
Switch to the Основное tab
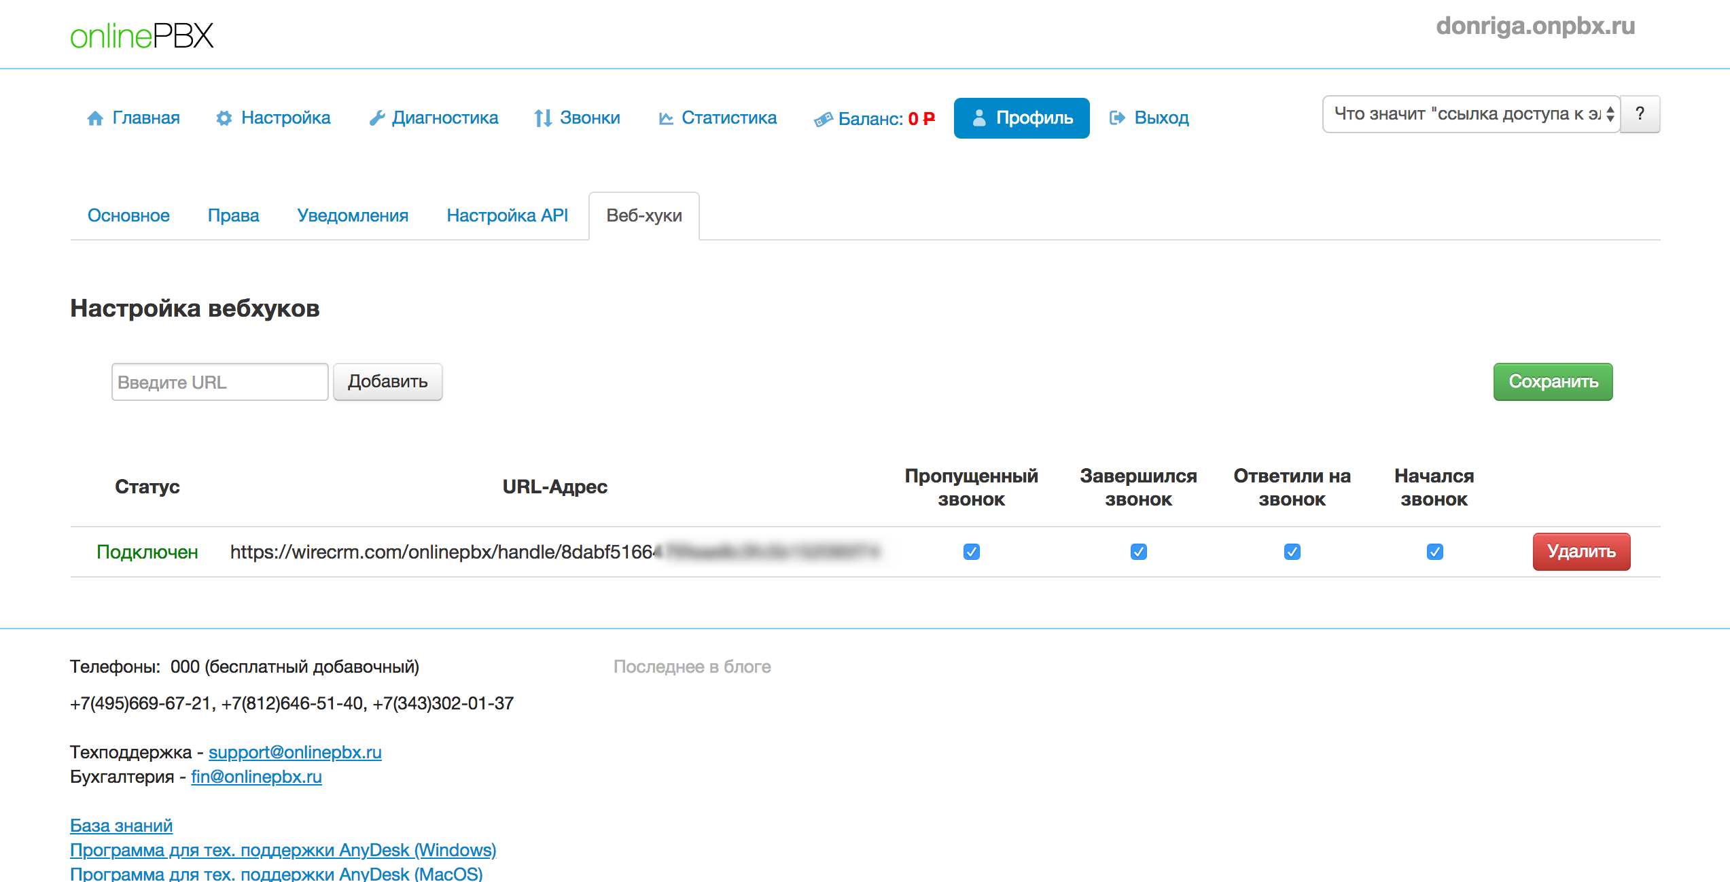click(x=128, y=215)
